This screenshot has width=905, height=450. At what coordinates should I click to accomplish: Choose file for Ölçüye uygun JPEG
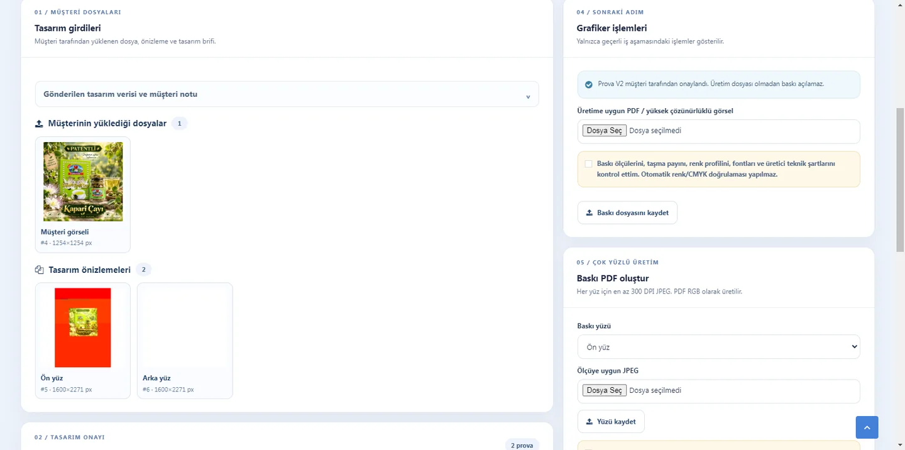(x=605, y=390)
